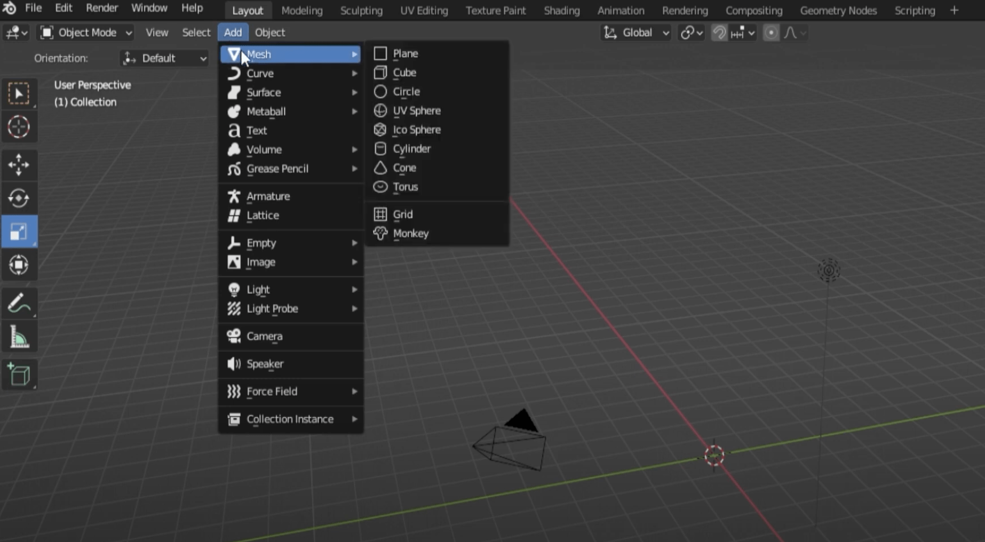Activate the Transform tool
The height and width of the screenshot is (542, 985).
19,265
